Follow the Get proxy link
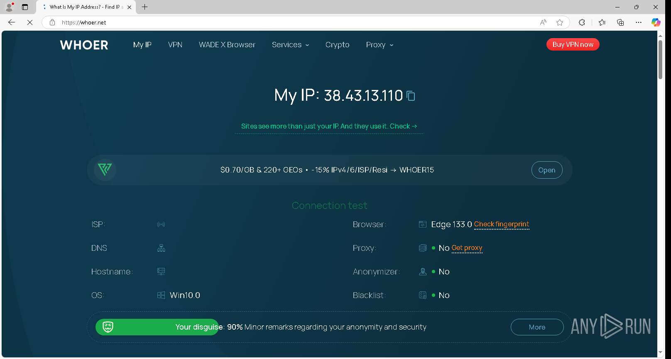Viewport: 671px width, 359px height. coord(467,248)
